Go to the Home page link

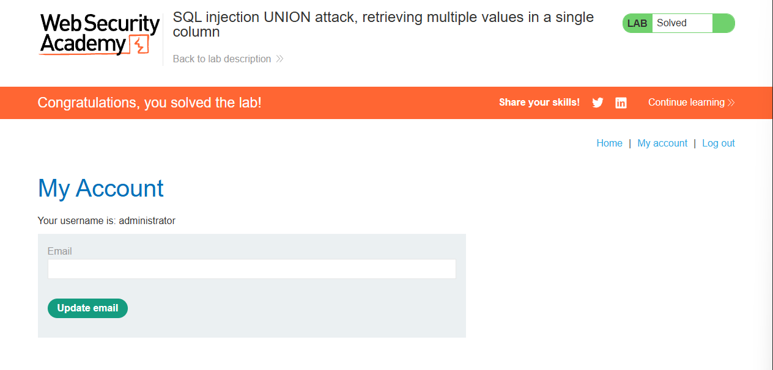(x=609, y=143)
